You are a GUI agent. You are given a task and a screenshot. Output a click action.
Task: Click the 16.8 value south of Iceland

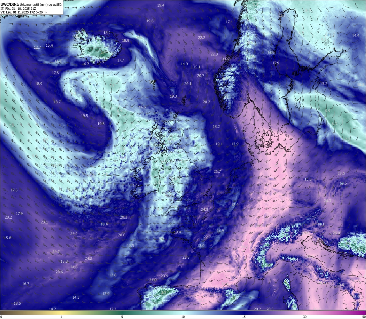pyautogui.click(x=100, y=62)
